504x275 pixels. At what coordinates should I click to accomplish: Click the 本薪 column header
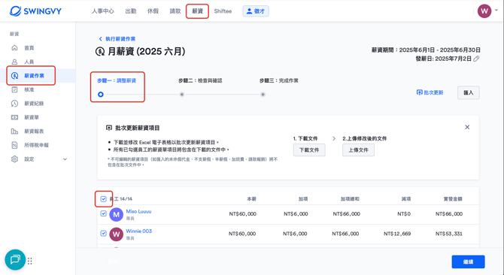click(x=251, y=199)
